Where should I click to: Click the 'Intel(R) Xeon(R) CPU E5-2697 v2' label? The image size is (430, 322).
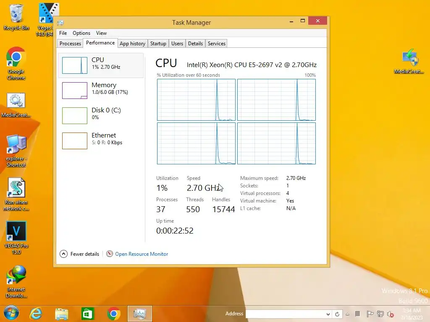point(252,65)
